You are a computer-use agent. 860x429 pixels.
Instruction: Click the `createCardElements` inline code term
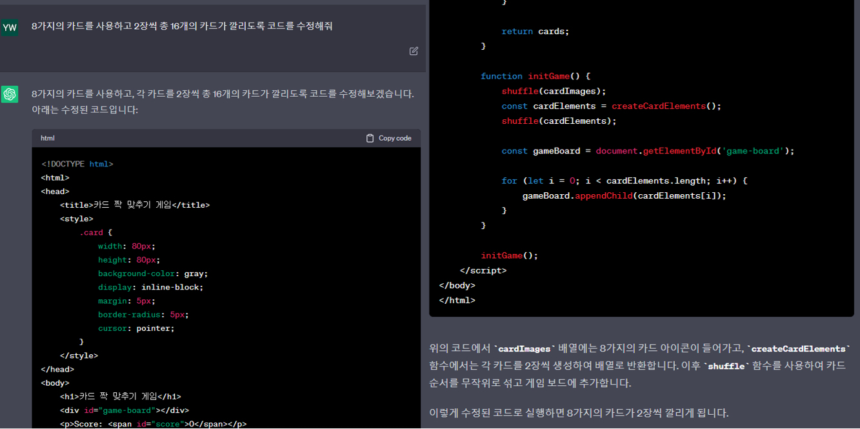pos(799,348)
